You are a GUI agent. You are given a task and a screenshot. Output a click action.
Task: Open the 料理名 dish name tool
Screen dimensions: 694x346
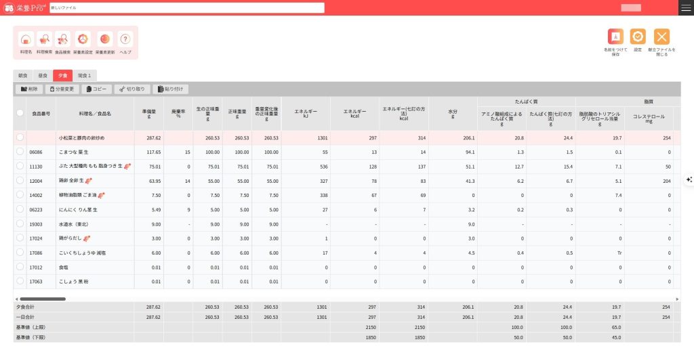[x=26, y=42]
